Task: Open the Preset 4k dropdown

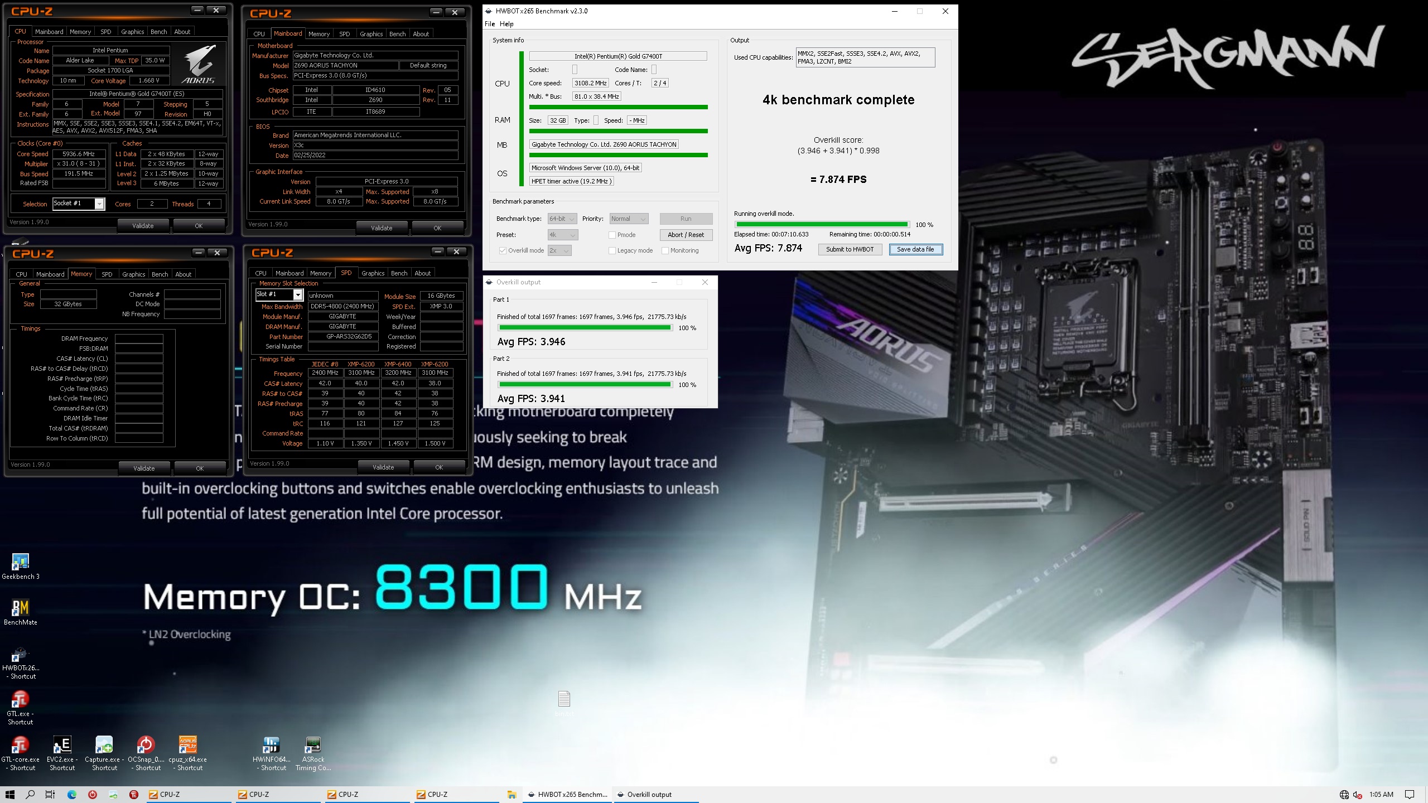Action: coord(563,235)
